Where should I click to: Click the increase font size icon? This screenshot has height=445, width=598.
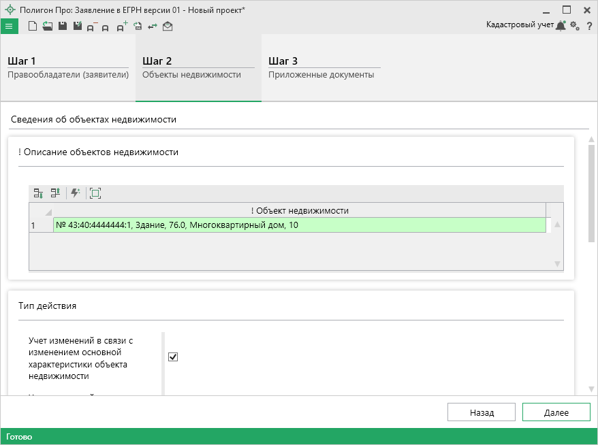(122, 27)
